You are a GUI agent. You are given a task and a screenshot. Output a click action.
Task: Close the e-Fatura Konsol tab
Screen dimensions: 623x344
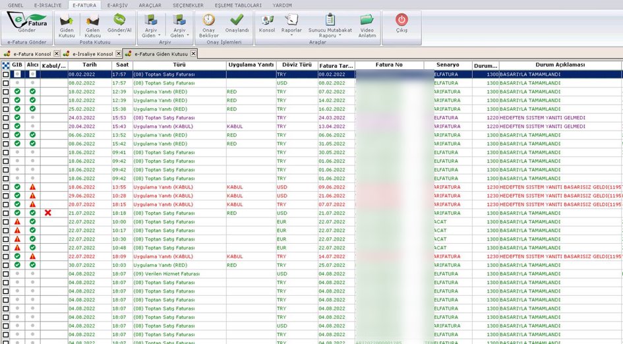(57, 53)
